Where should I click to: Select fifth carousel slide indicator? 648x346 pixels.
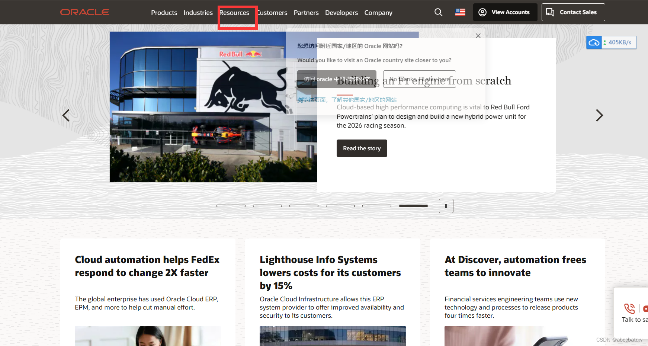(377, 206)
